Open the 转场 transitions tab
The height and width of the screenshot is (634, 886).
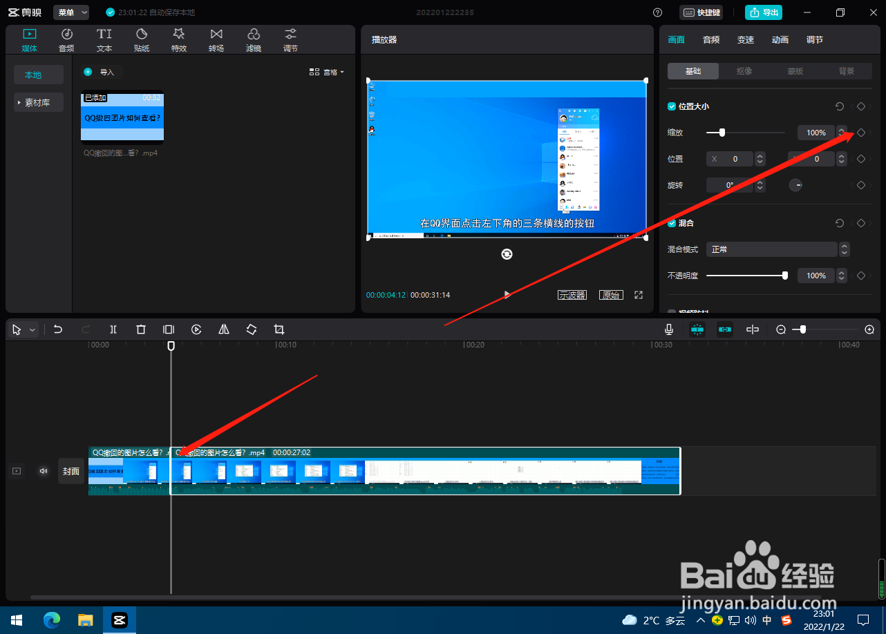coord(216,39)
